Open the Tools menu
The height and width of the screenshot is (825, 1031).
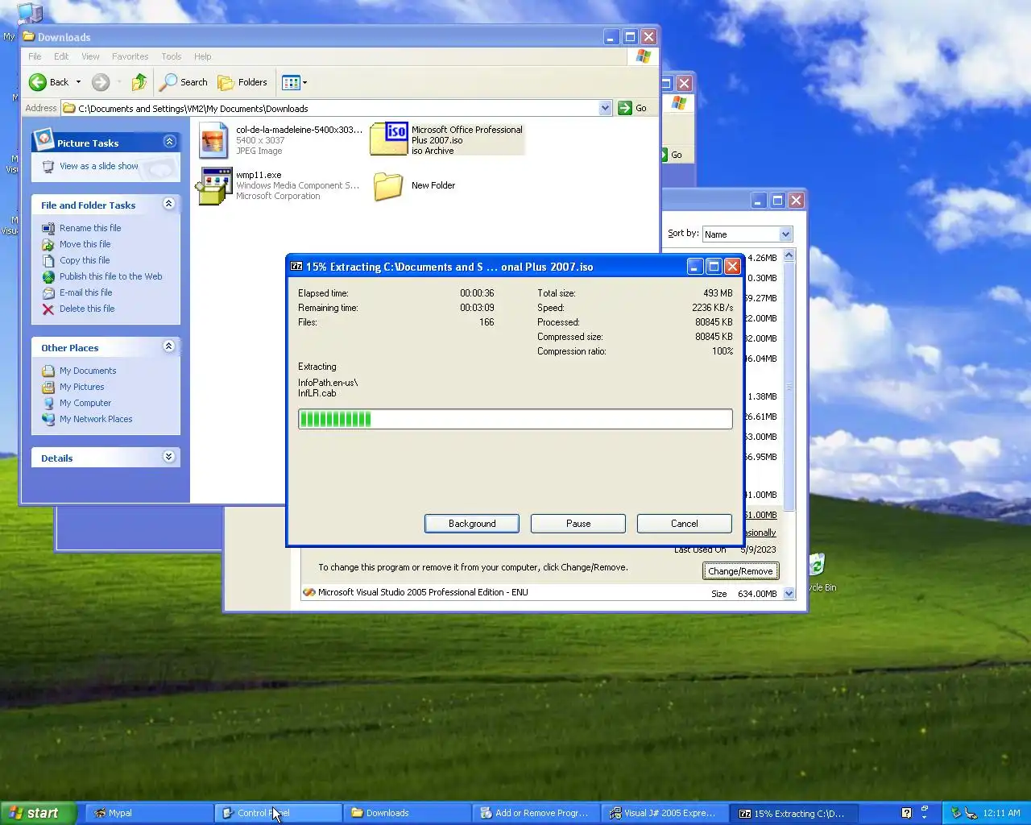(171, 56)
